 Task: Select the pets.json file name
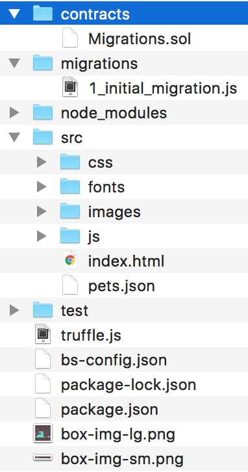tap(121, 285)
